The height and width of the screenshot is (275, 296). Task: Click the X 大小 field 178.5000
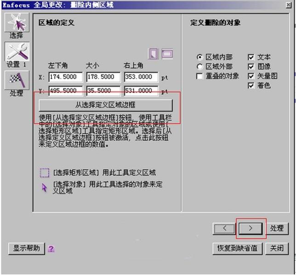pos(103,77)
